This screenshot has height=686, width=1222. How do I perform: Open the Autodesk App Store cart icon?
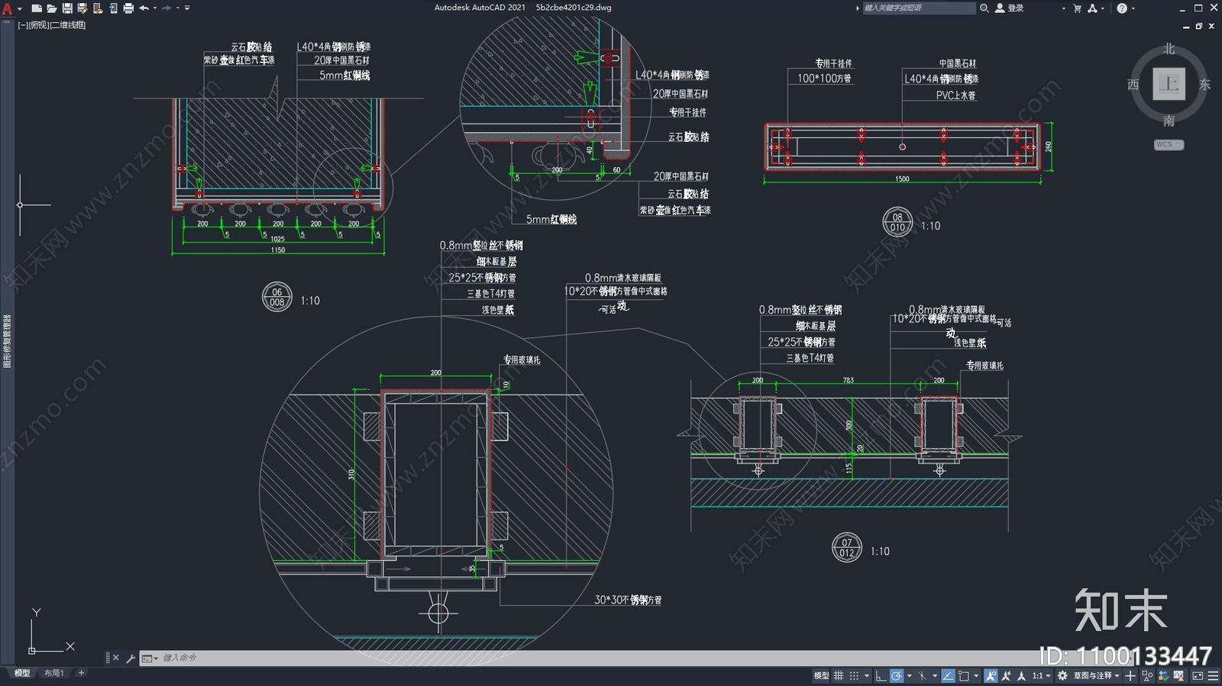coord(1077,8)
